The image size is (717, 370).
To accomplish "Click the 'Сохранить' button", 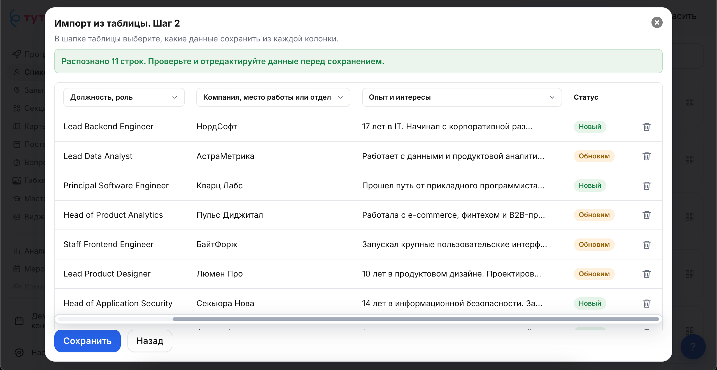I will tap(87, 341).
